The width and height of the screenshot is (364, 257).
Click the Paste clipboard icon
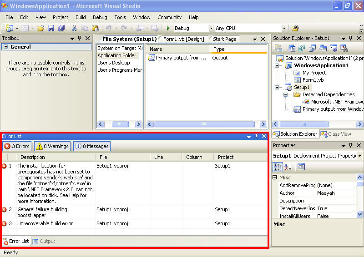point(96,28)
